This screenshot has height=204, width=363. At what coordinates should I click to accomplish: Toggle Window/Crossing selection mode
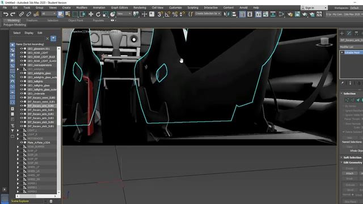pos(83,14)
